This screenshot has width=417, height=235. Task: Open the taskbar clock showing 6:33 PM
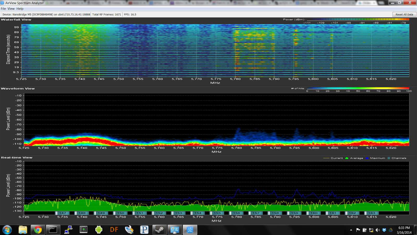(404, 230)
